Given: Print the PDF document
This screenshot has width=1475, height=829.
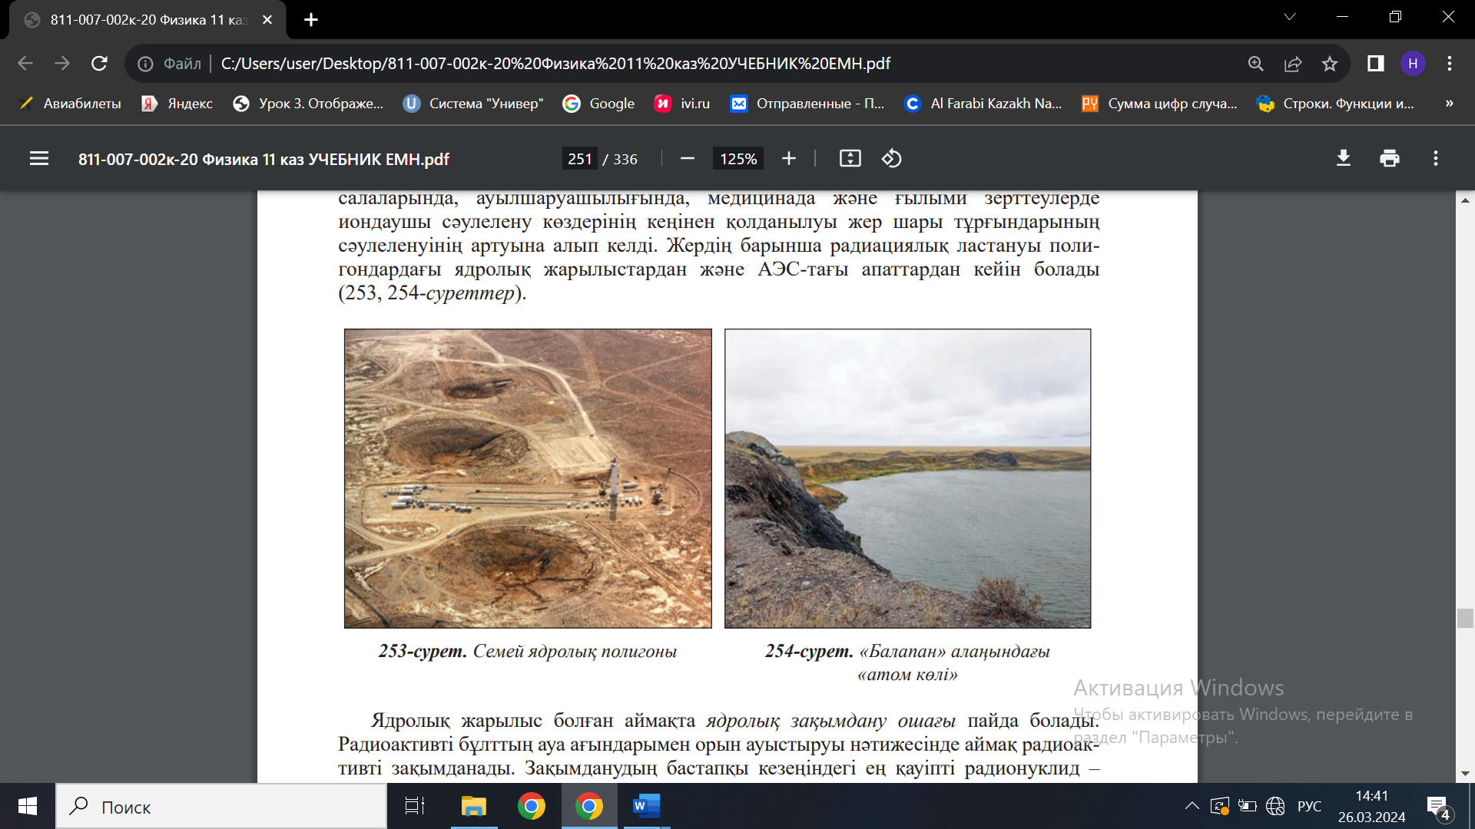Looking at the screenshot, I should (1390, 159).
